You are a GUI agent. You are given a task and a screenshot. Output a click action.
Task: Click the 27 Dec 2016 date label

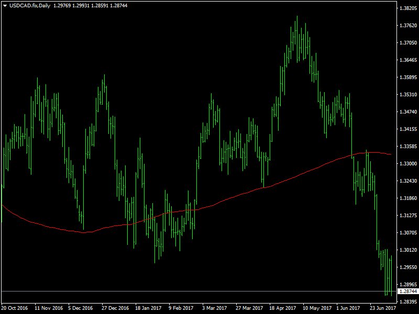[x=115, y=308]
